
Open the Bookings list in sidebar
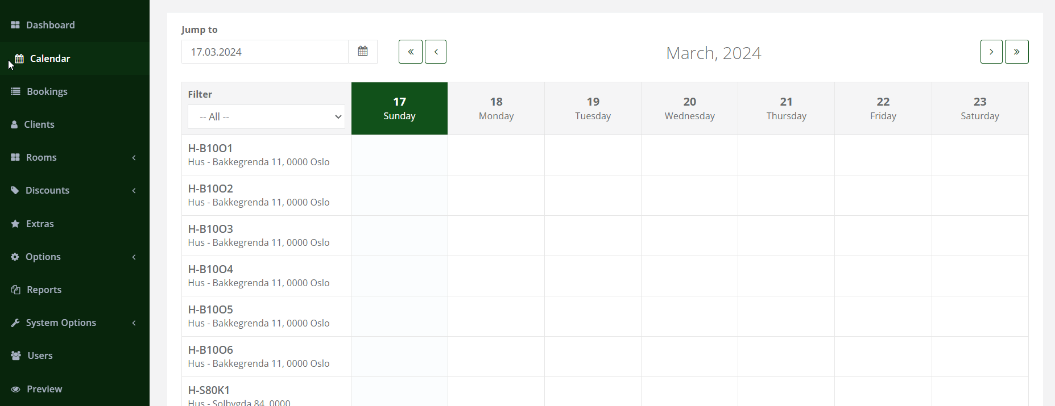47,91
